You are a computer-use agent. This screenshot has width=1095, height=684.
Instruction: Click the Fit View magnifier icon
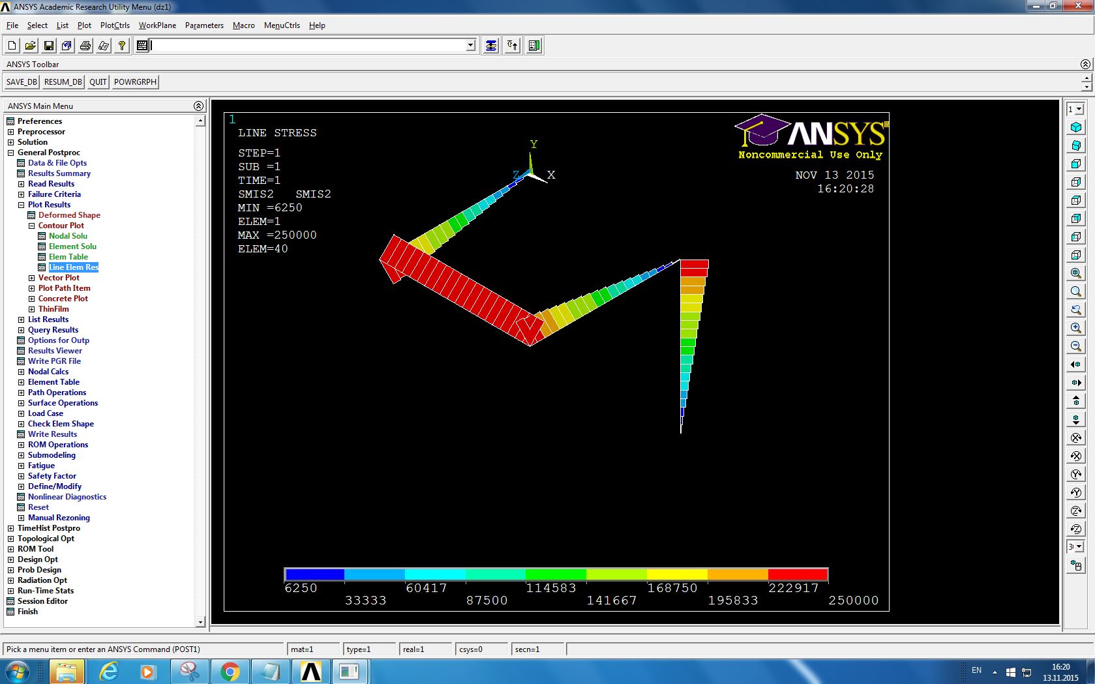[x=1075, y=273]
